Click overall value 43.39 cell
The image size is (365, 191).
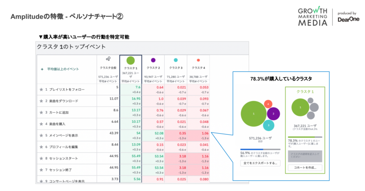108,136
